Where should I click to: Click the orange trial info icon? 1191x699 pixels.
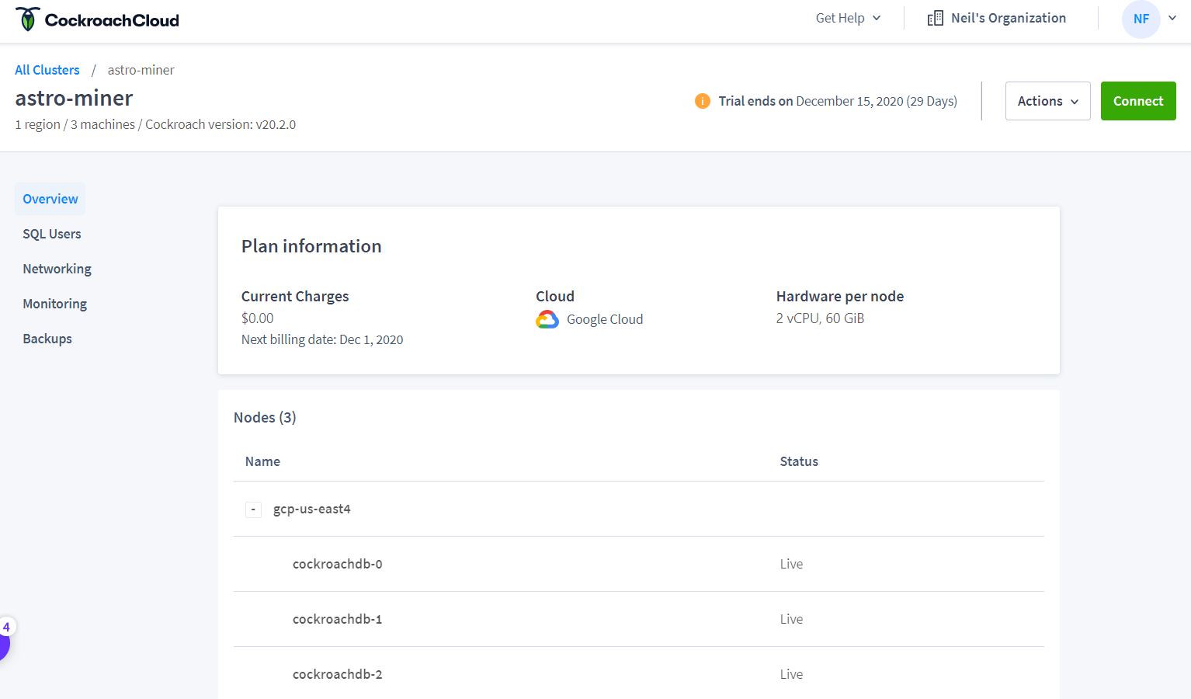[702, 101]
